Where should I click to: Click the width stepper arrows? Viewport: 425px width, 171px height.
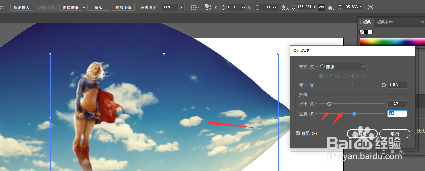coord(294,7)
